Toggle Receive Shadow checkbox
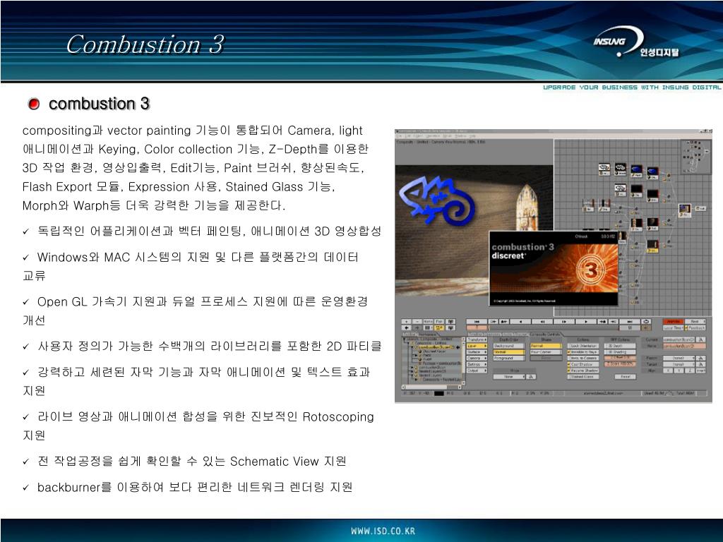Screen dimensions: 723x542 (583, 371)
